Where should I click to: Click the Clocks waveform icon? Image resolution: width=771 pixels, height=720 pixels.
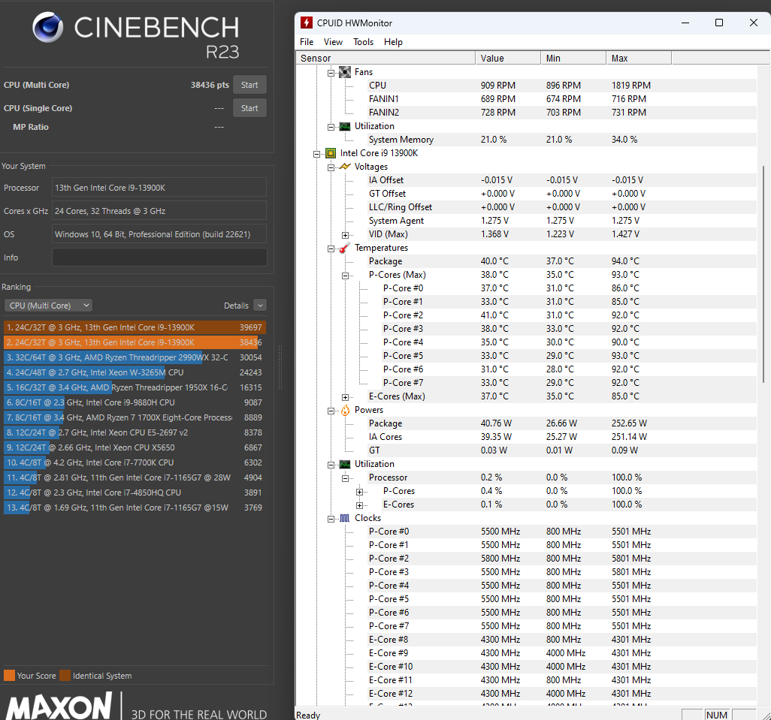[x=345, y=518]
